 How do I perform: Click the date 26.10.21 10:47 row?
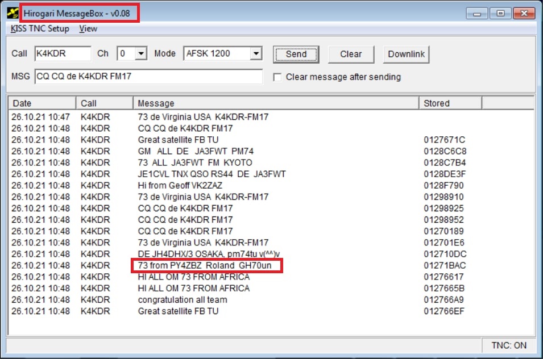click(x=40, y=117)
